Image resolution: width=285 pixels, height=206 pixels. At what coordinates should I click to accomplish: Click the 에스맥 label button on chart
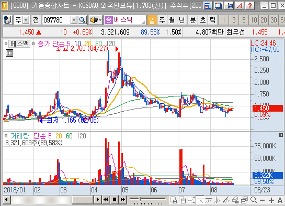[19, 44]
